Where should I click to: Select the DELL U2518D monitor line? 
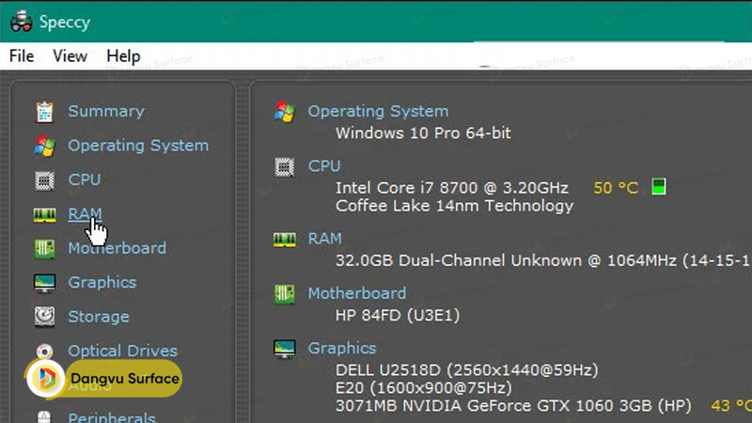click(466, 370)
